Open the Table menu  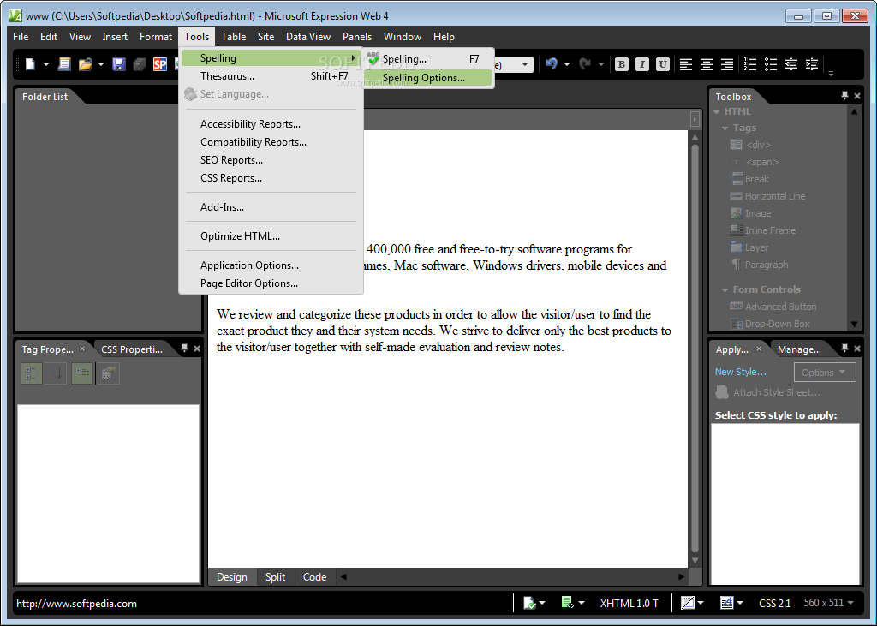233,36
